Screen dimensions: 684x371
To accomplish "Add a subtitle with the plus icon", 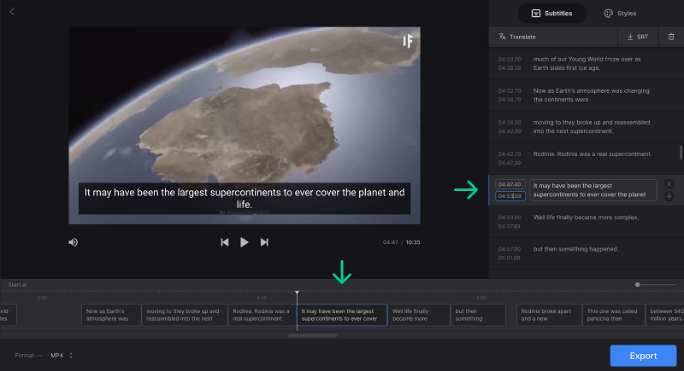I will [x=669, y=196].
